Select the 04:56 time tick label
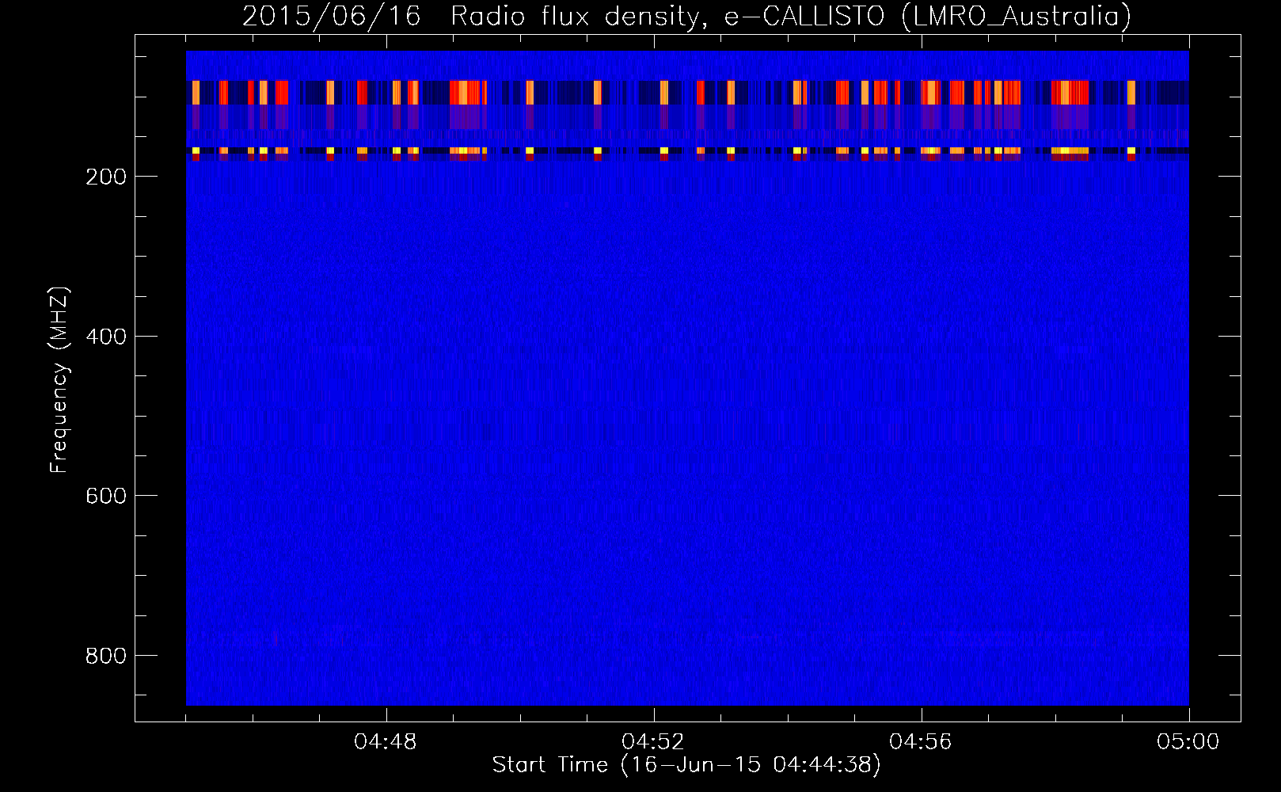1281x792 pixels. [921, 742]
